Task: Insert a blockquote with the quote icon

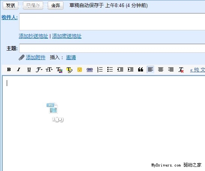Action: [x=140, y=70]
